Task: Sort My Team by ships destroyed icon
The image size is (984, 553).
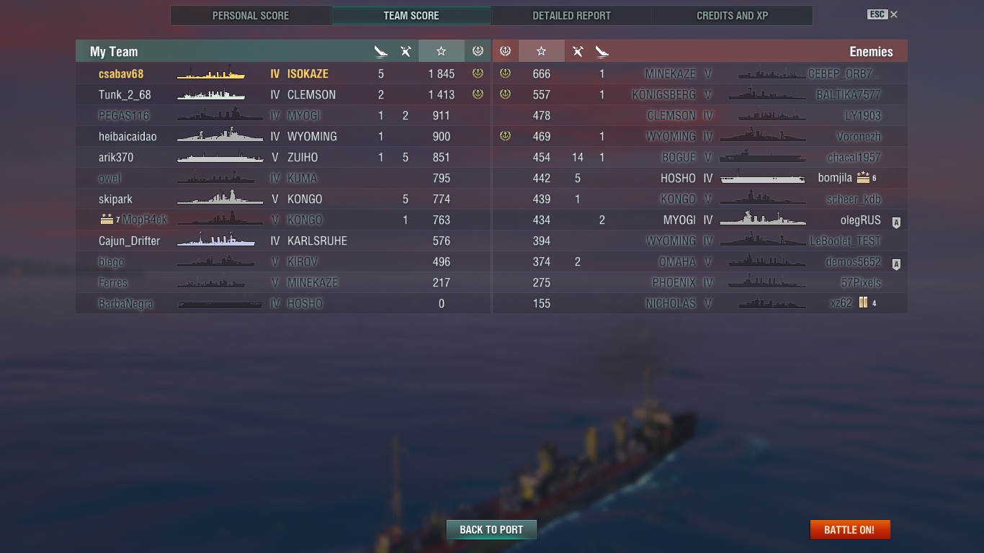Action: coord(381,51)
